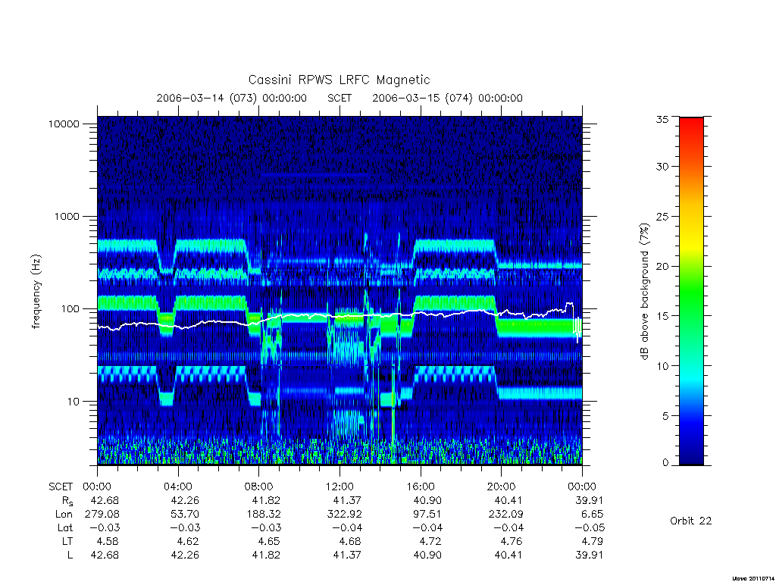
Task: Click the colorbar tick label 20
Action: tap(662, 266)
